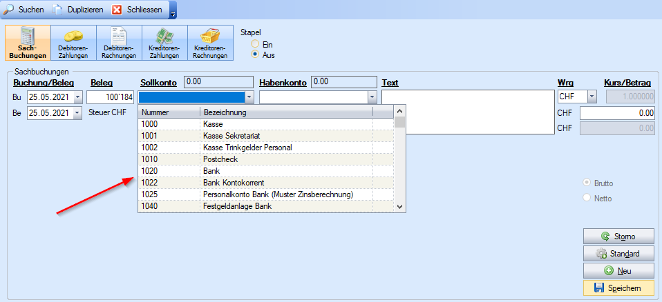Screen dimensions: 662x302
Task: Switch to Debitoren-Rechnungen tab
Action: pos(119,43)
